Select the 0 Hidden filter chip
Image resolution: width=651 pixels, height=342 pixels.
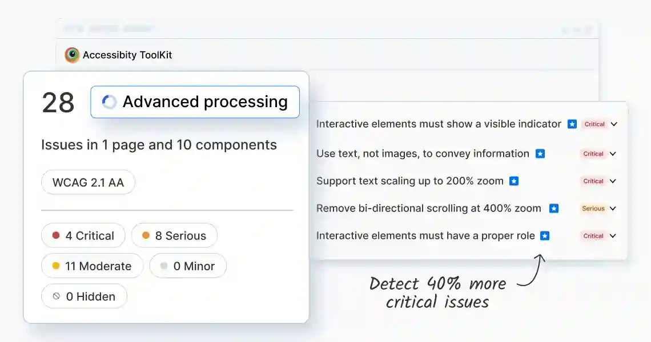tap(85, 296)
